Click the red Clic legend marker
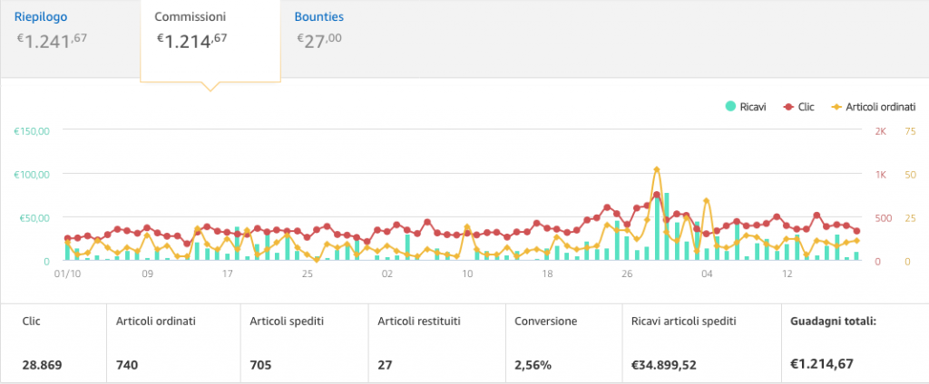Image resolution: width=929 pixels, height=384 pixels. click(x=788, y=107)
